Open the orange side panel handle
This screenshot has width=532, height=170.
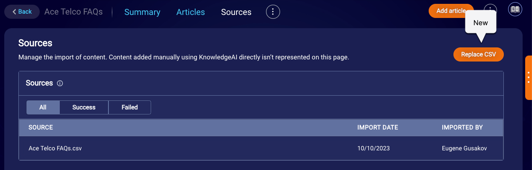coord(528,77)
